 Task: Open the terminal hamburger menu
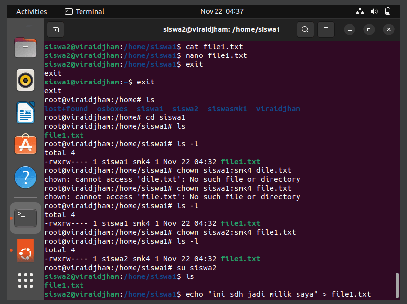click(326, 29)
